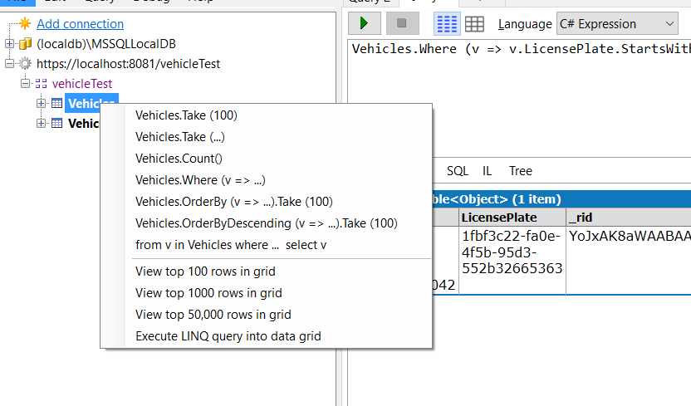This screenshot has height=406, width=691.
Task: Switch to the IL results tab
Action: pos(487,171)
